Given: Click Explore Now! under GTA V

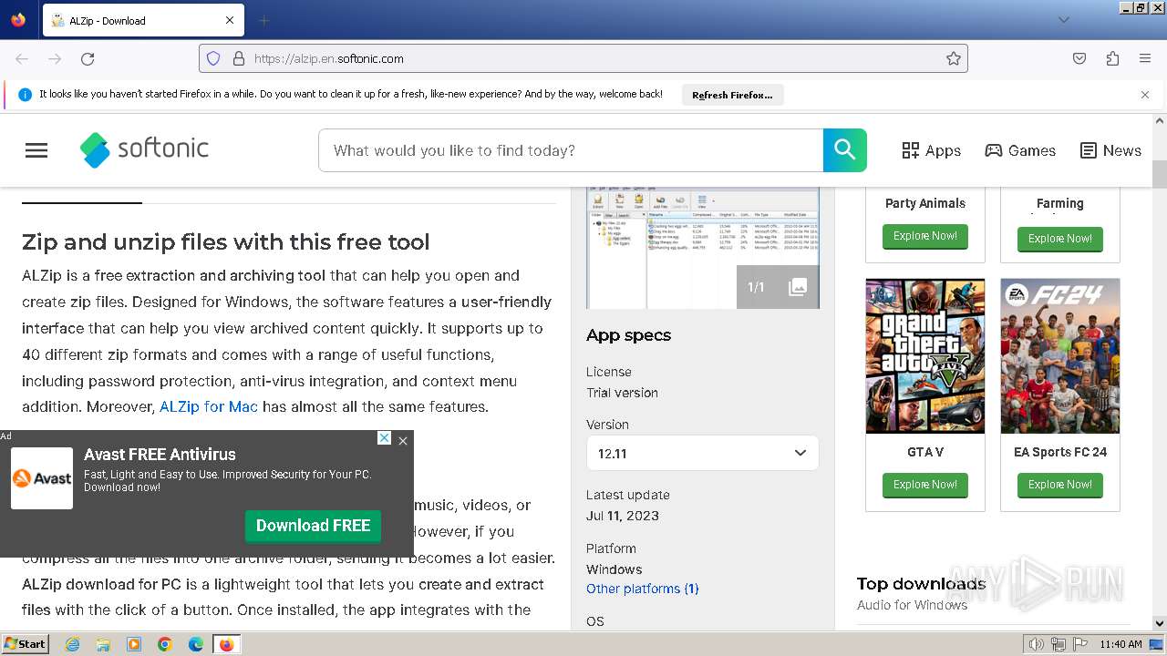Looking at the screenshot, I should (x=924, y=485).
